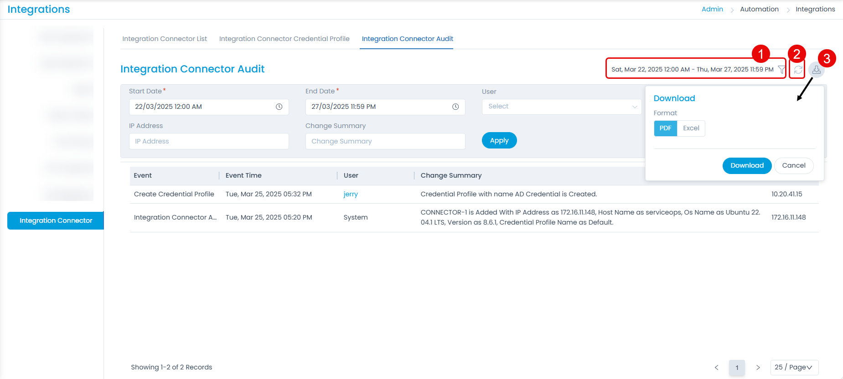Open Integration Connector Credential Profile tab
This screenshot has height=379, width=843.
[284, 39]
